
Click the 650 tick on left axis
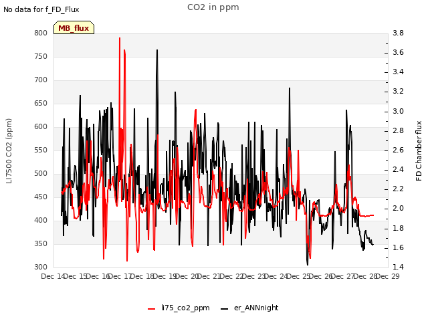[x=41, y=104]
